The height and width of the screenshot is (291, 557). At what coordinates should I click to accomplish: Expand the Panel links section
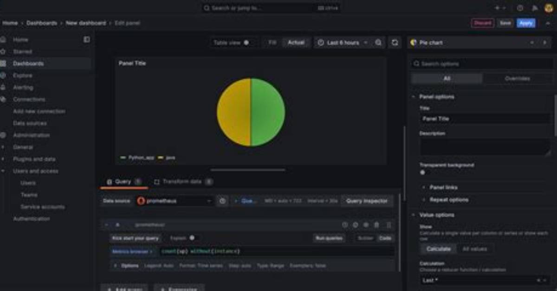[443, 188]
